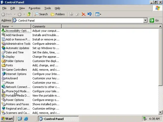Click the Search toolbar button
This screenshot has width=163, height=122.
[x=41, y=14]
